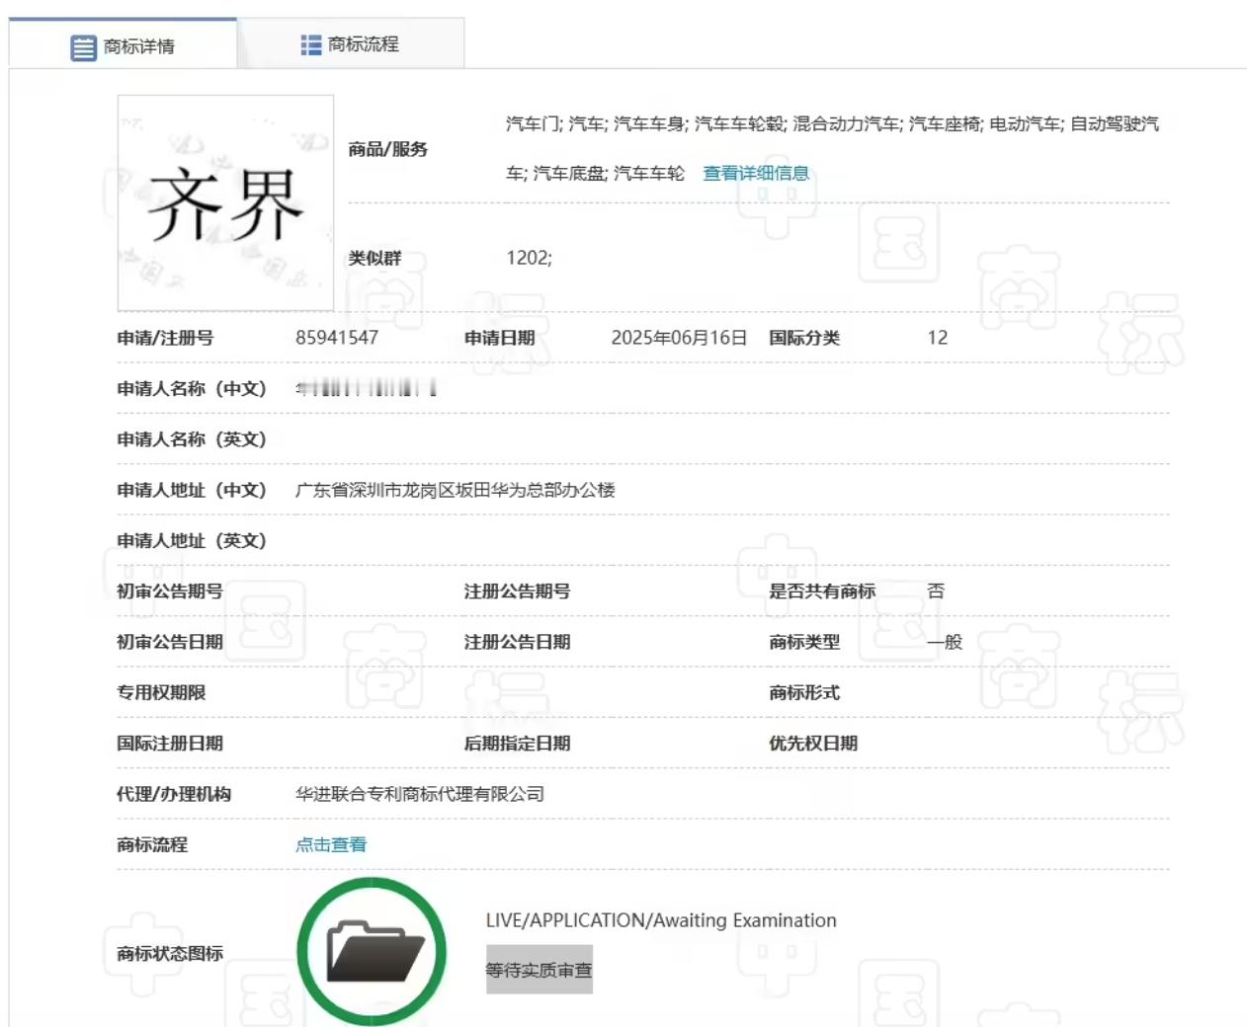Click the document icon on 商标详情 tab
This screenshot has width=1247, height=1027.
(x=83, y=44)
